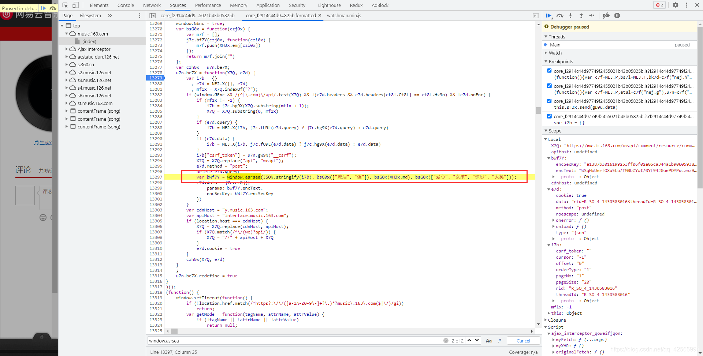Screen dimensions: 703x356
Task: Close the formatted core file tab
Action: tap(320, 15)
